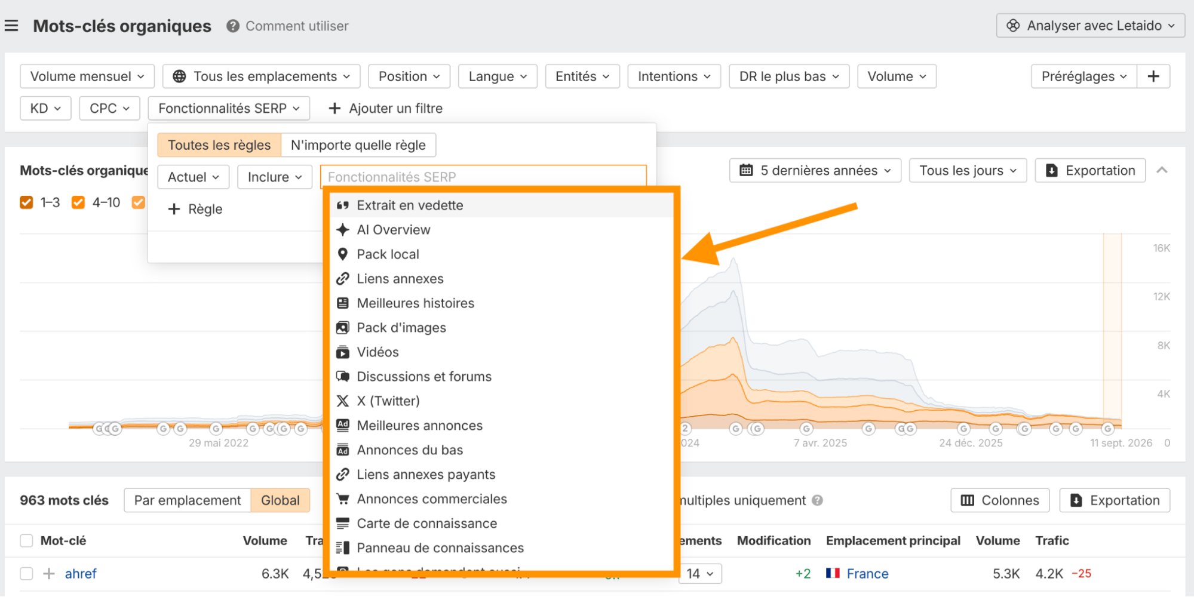Click the France location link
This screenshot has width=1194, height=597.
pyautogui.click(x=867, y=574)
